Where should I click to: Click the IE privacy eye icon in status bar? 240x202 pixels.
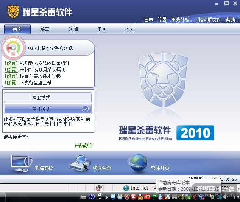[x=99, y=188]
